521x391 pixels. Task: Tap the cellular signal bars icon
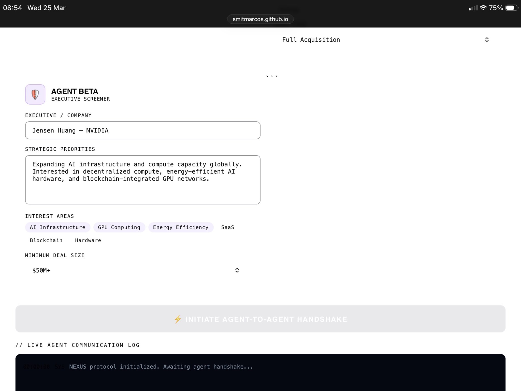tap(473, 8)
